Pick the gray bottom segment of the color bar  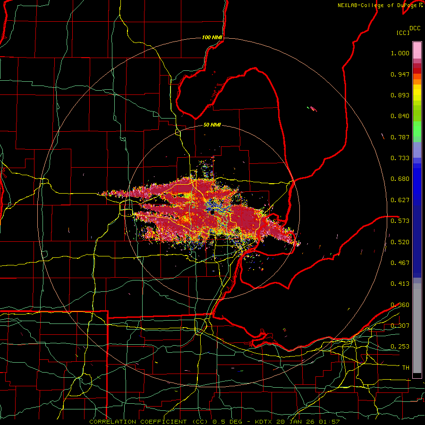click(417, 328)
